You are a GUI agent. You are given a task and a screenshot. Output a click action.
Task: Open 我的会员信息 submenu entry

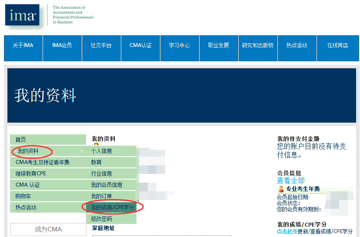pos(111,185)
